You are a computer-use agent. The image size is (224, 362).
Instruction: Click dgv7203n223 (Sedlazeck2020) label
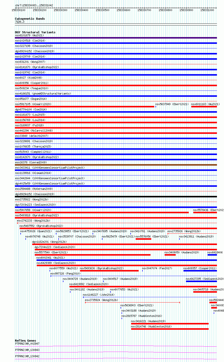[x=35, y=205]
